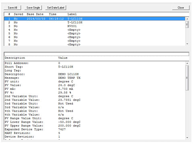Close the dialog with the Close button

tap(181, 8)
